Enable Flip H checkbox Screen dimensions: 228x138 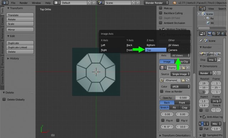click(163, 121)
